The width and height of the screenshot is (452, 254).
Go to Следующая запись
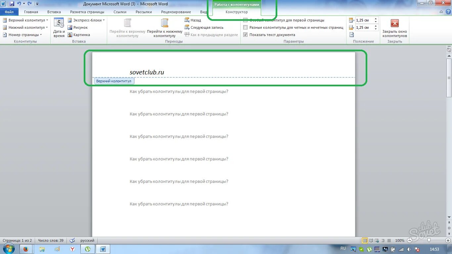pos(204,27)
